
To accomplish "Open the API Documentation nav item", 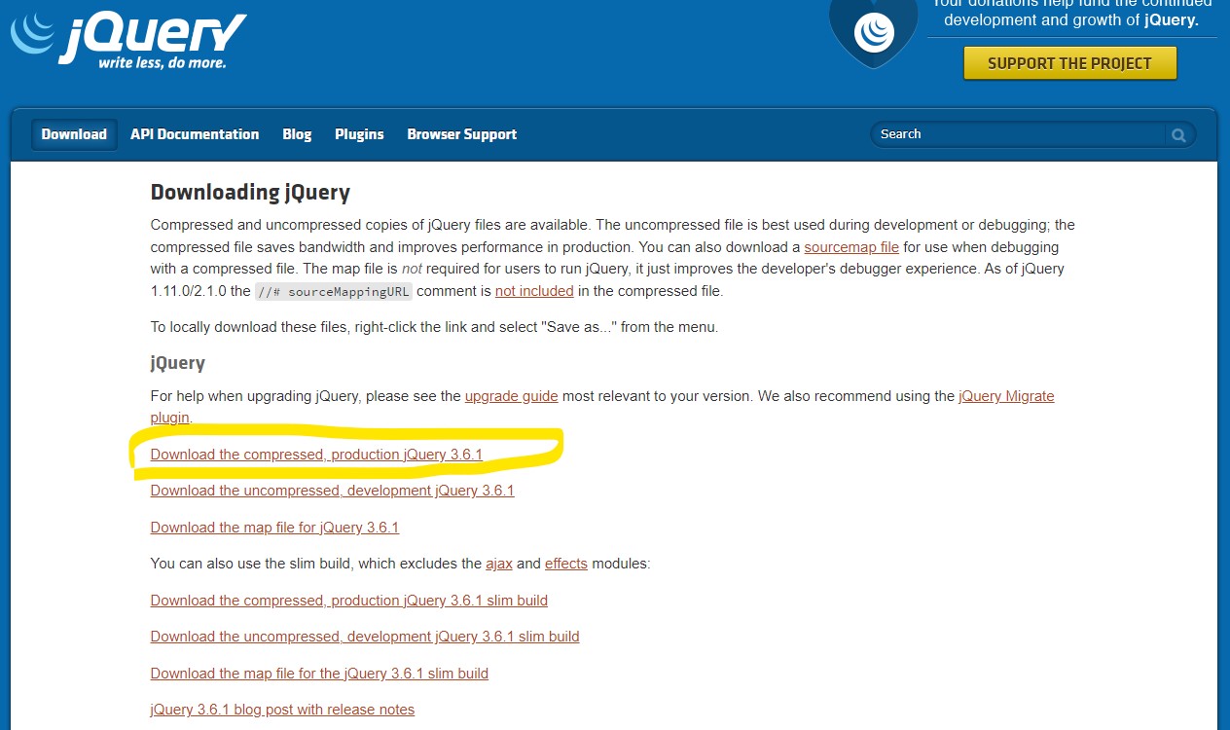I will tap(195, 134).
